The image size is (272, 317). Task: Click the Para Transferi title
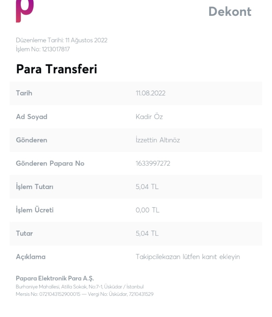pyautogui.click(x=57, y=69)
